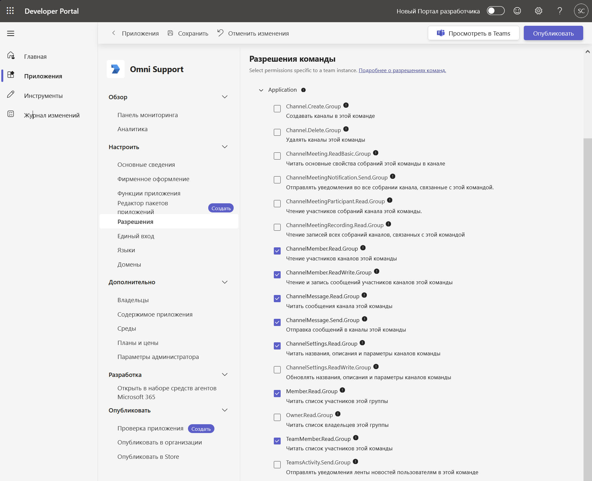Click info icon beside Member.Read.Group
592x481 pixels.
tap(342, 390)
